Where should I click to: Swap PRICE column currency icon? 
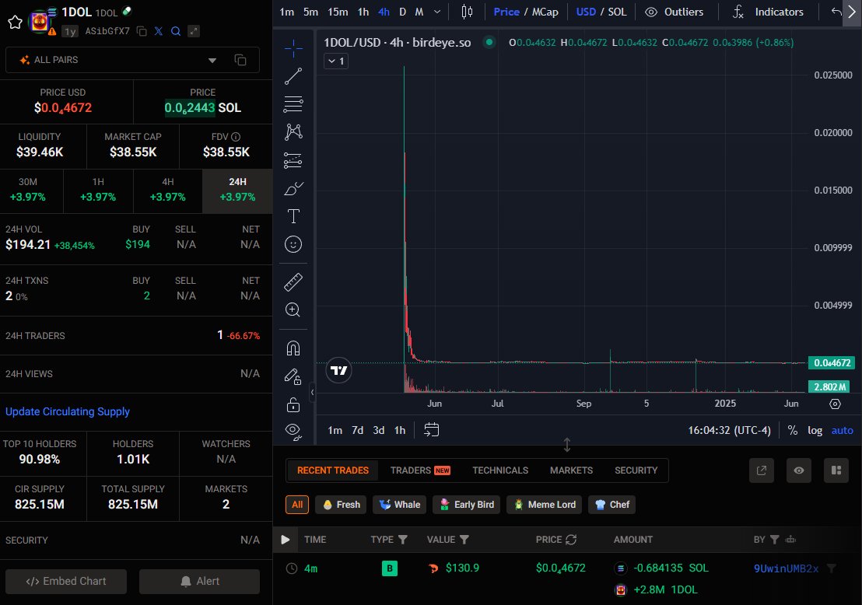pyautogui.click(x=571, y=540)
